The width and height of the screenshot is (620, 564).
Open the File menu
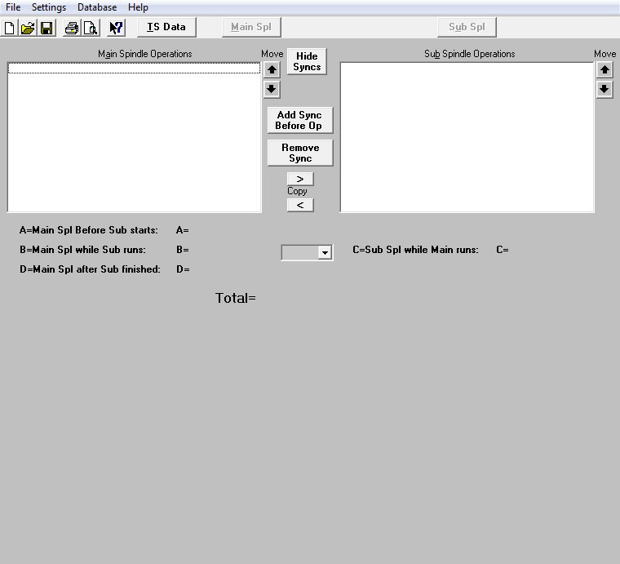pyautogui.click(x=13, y=7)
